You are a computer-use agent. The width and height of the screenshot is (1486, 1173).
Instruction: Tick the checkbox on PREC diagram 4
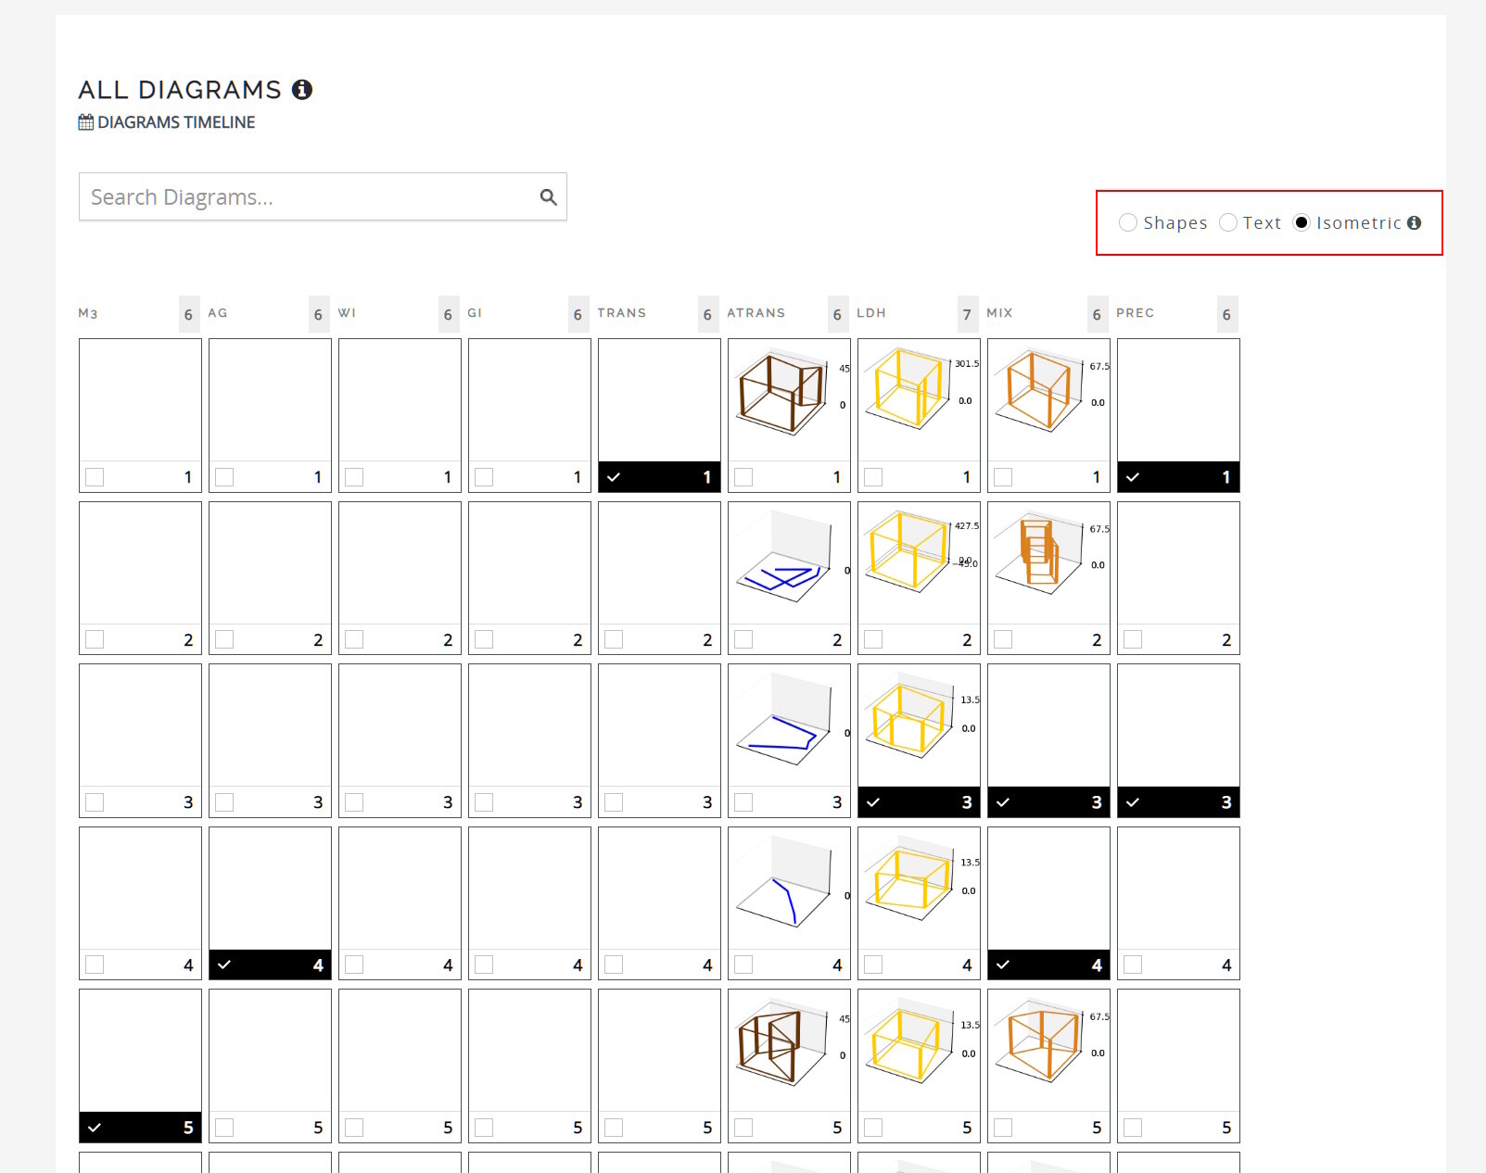tap(1133, 965)
